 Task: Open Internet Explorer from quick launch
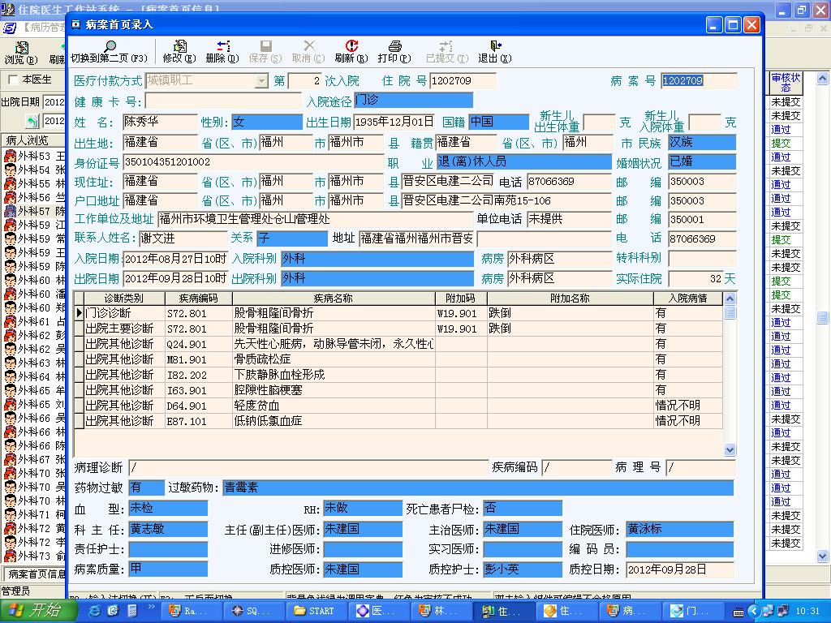[x=95, y=611]
